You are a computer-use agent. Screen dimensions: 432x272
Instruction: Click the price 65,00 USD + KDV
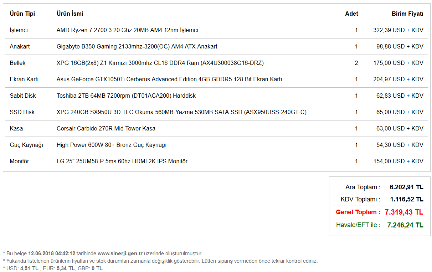pyautogui.click(x=400, y=112)
